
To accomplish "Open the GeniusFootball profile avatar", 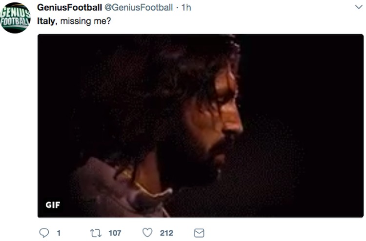I will (16, 18).
